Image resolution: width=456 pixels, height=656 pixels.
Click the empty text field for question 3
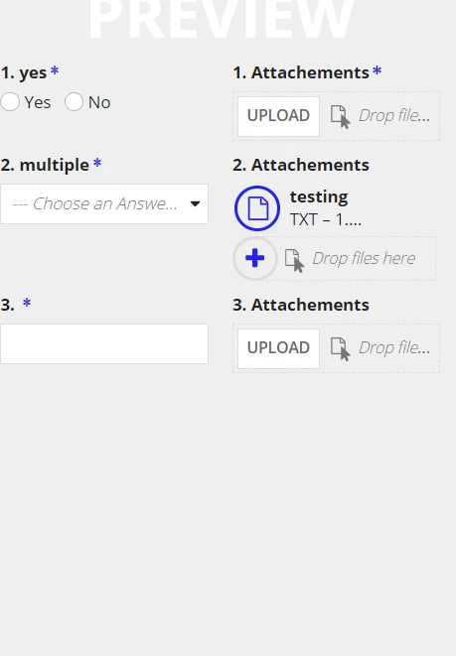(104, 343)
